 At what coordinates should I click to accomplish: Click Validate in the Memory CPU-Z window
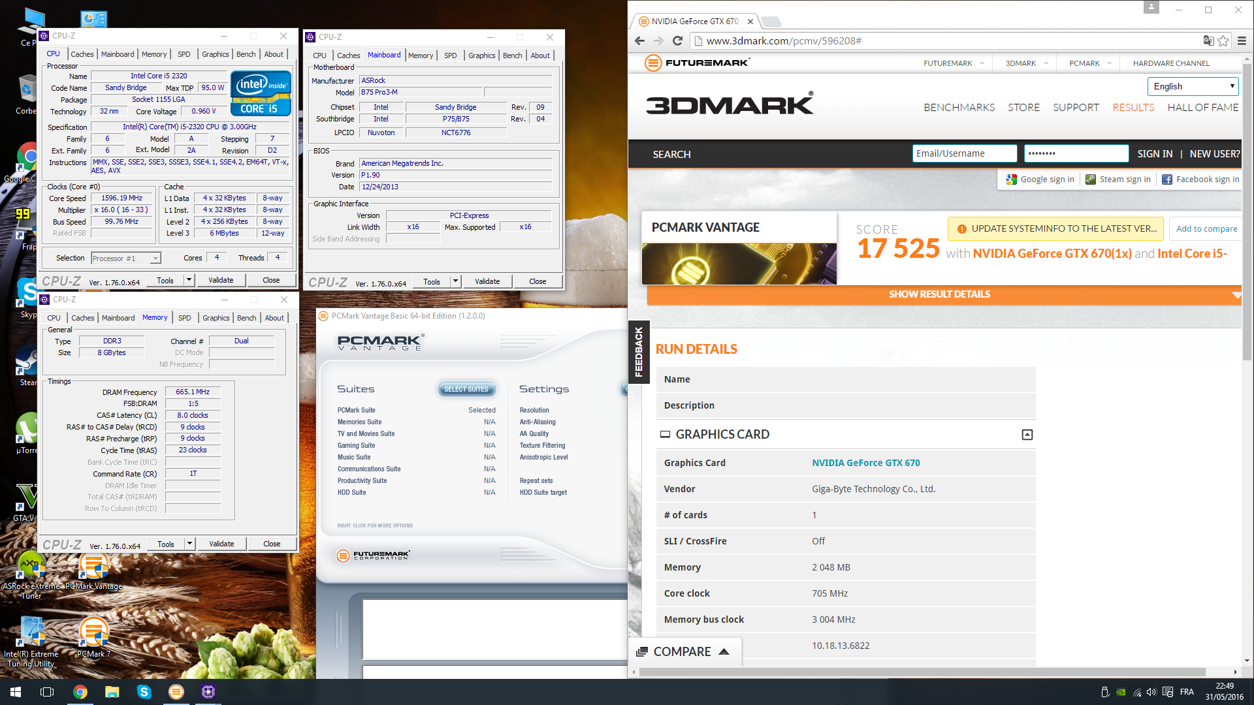point(221,544)
